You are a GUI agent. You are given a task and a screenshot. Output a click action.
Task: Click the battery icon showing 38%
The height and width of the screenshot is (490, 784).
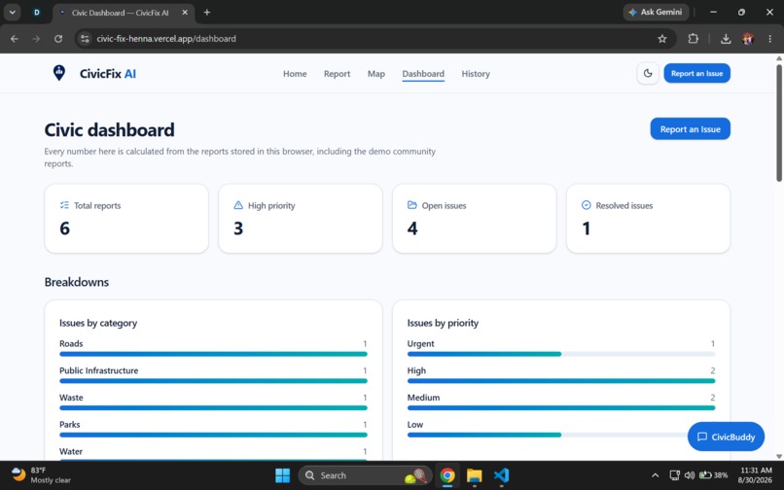[x=714, y=475]
